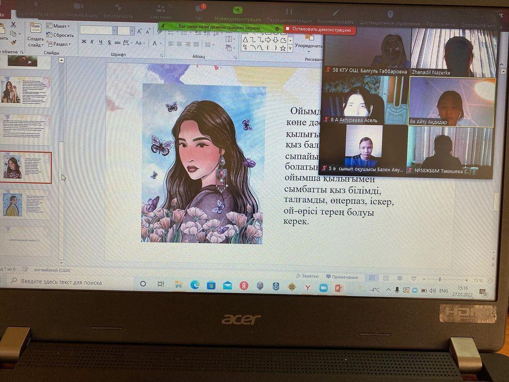The image size is (509, 382).
Task: Click Новая демонстрация share button
Action: 238,13
